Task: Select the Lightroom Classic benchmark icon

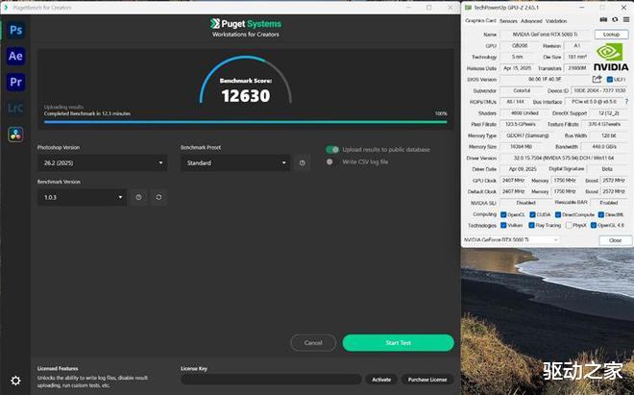Action: click(x=15, y=108)
